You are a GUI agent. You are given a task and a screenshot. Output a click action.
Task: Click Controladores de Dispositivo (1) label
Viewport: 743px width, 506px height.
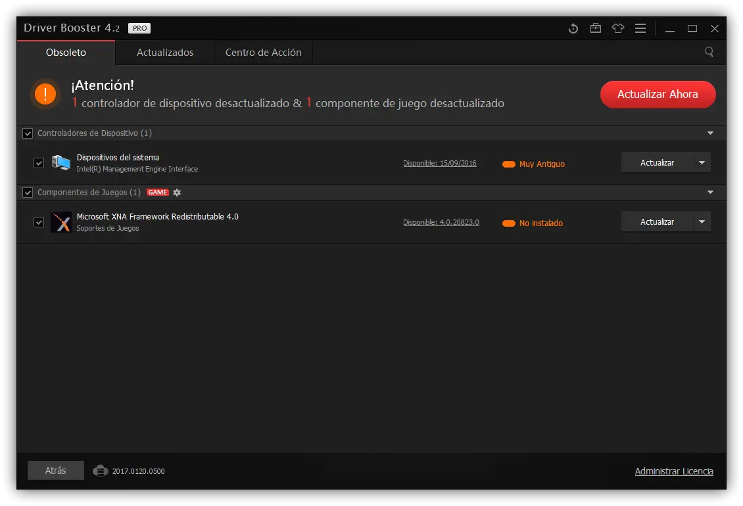coord(95,133)
